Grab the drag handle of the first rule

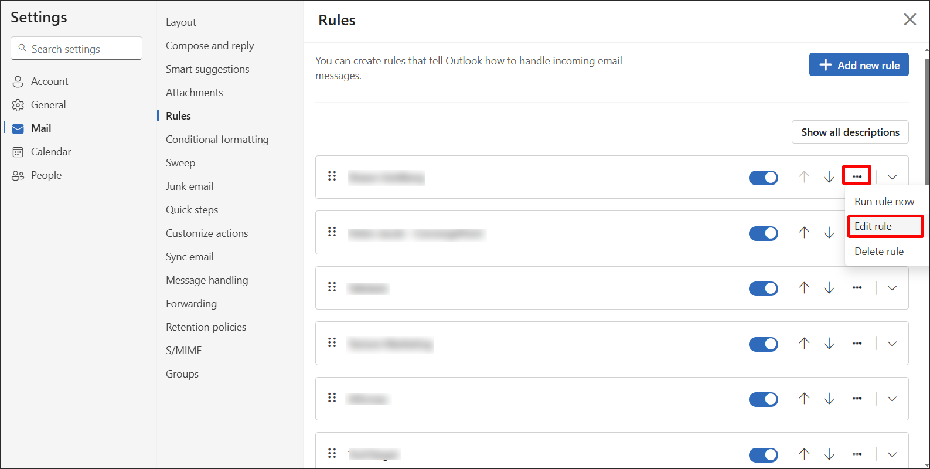point(332,175)
